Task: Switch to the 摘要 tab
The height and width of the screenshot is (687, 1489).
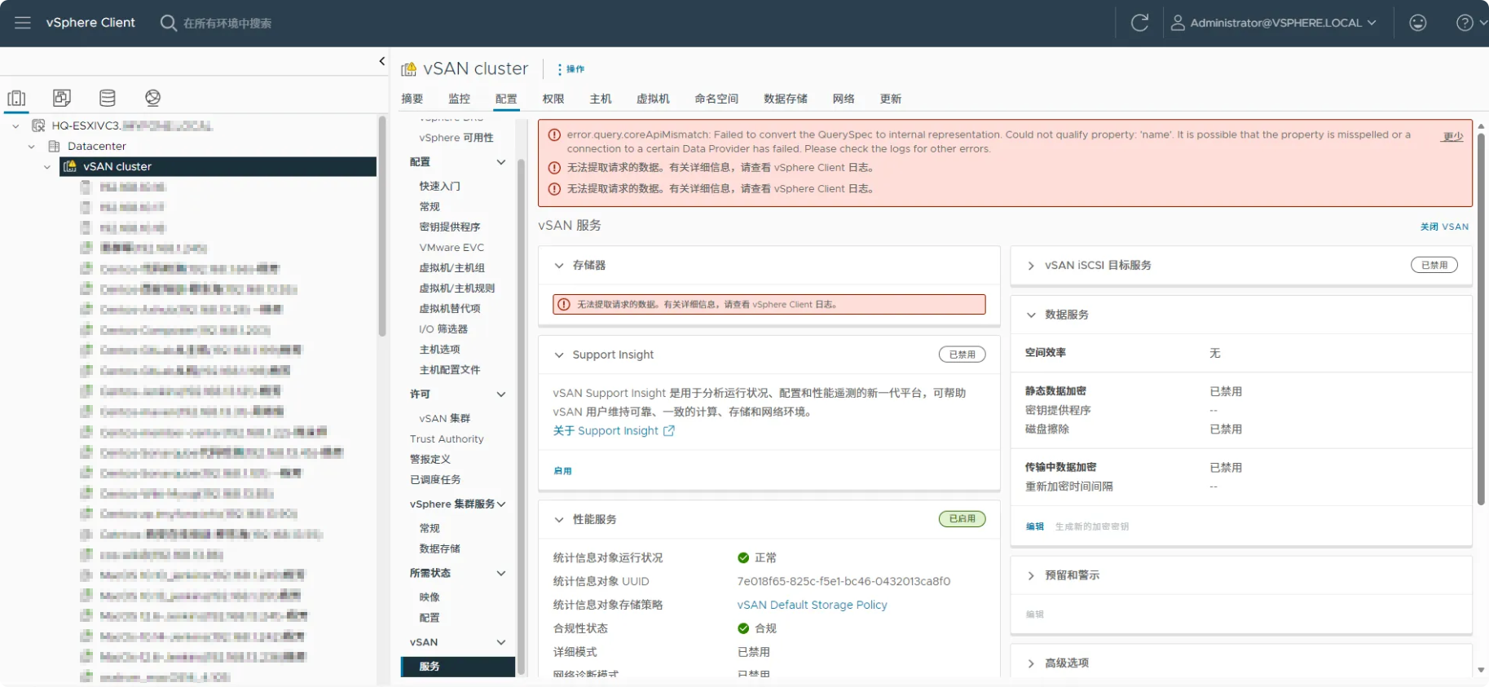Action: pyautogui.click(x=412, y=99)
